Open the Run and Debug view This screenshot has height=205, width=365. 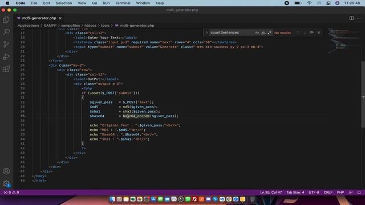(x=6, y=56)
